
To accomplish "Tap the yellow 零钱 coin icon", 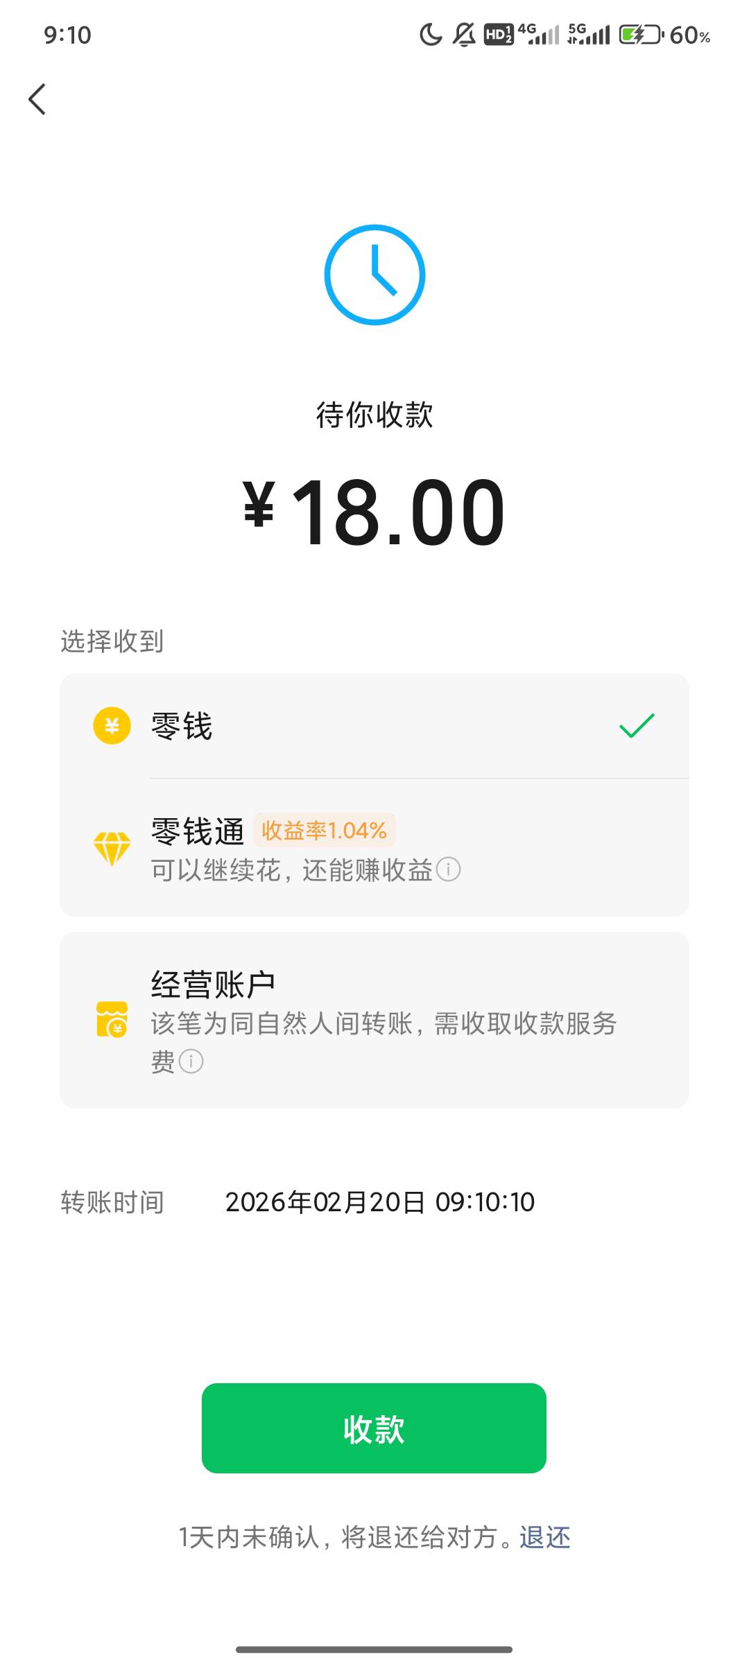I will (112, 725).
